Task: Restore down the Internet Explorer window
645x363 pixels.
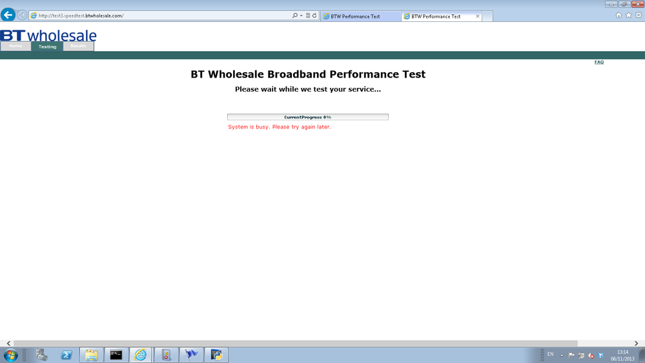Action: (624, 4)
